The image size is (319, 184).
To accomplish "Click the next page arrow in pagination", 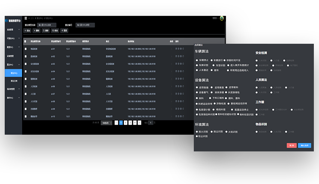I will [140, 123].
